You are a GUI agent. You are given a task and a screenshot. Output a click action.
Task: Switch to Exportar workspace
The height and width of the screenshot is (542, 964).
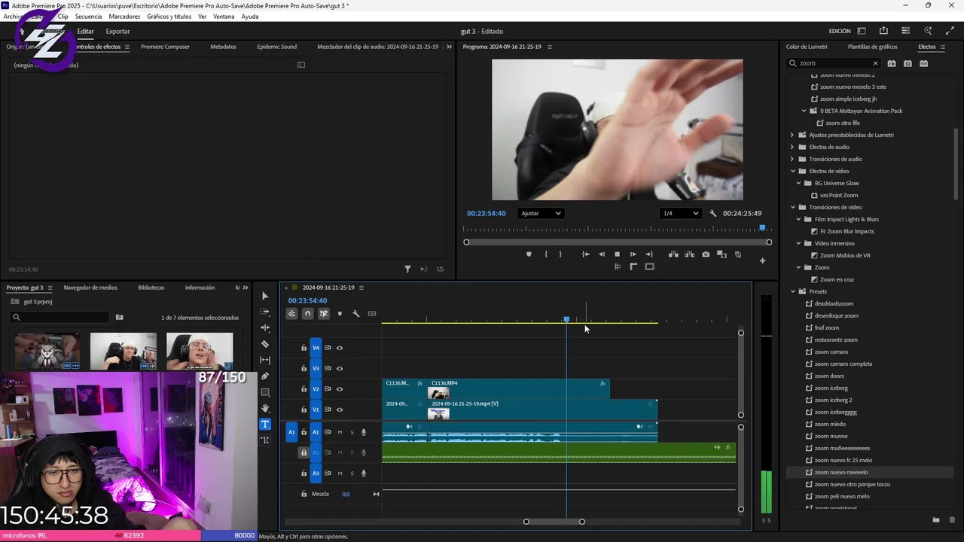tap(117, 32)
